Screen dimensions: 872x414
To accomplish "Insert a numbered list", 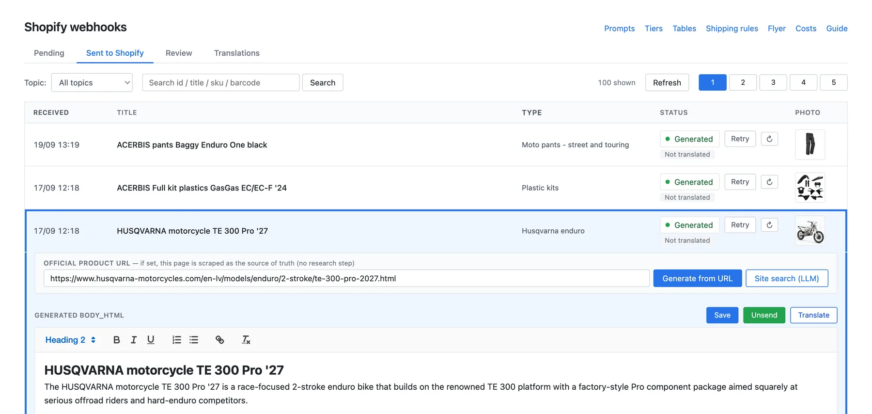I will coord(177,340).
